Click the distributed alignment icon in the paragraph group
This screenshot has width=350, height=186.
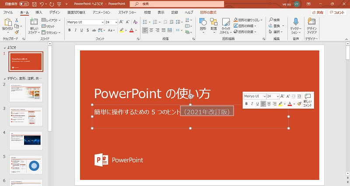[x=170, y=30]
